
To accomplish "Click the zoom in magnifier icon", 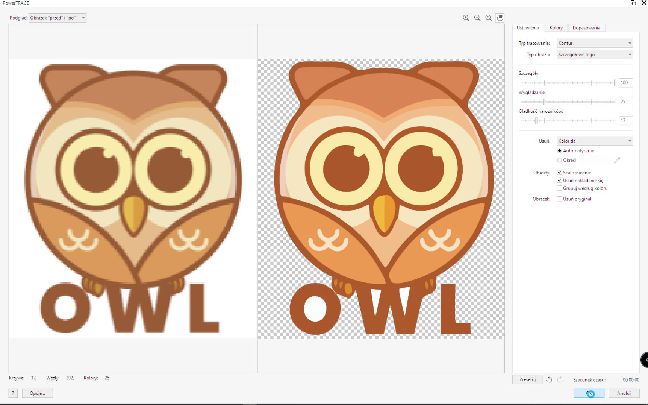I will (466, 18).
